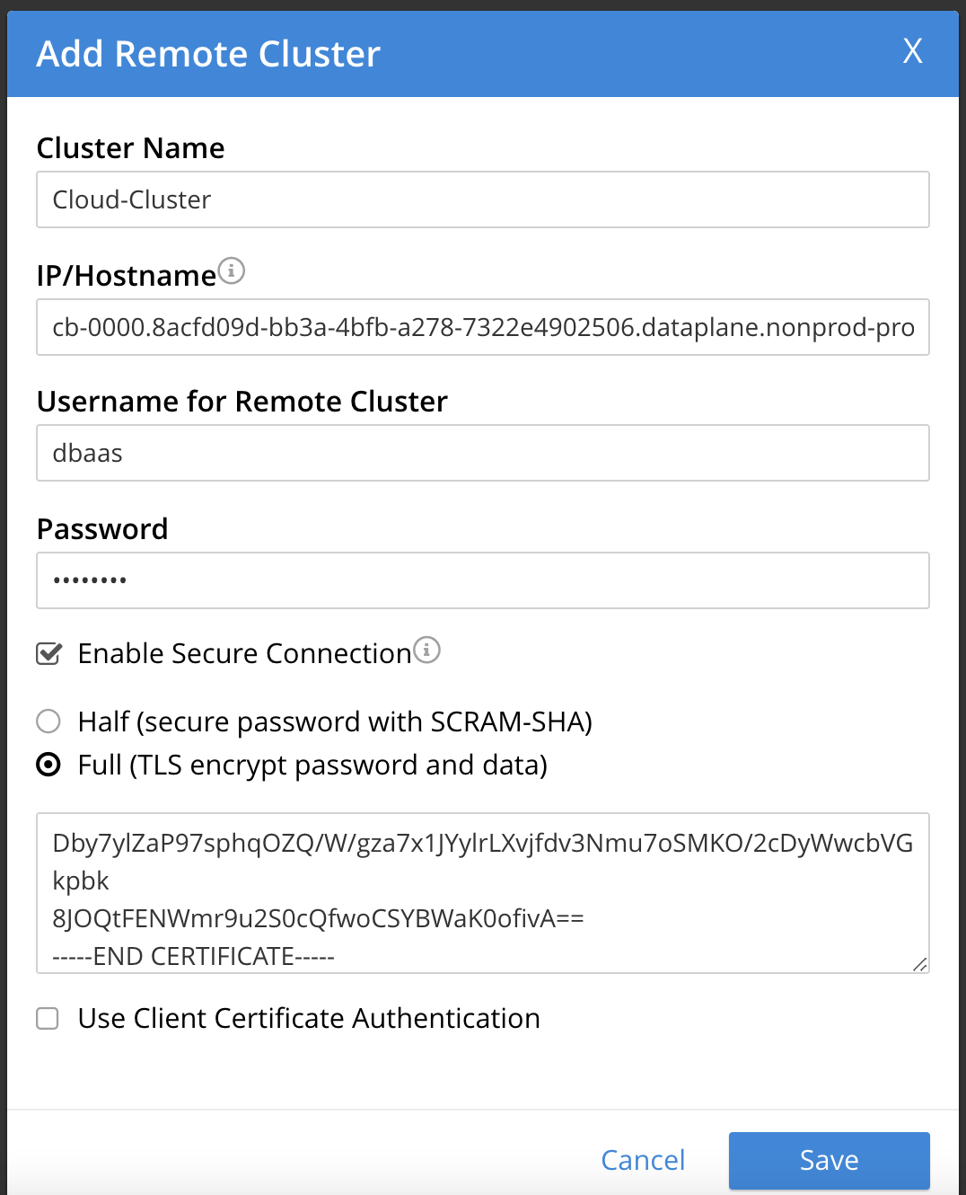Select Full (TLS encrypt password and data)
Image resolution: width=966 pixels, height=1195 pixels.
[x=48, y=765]
